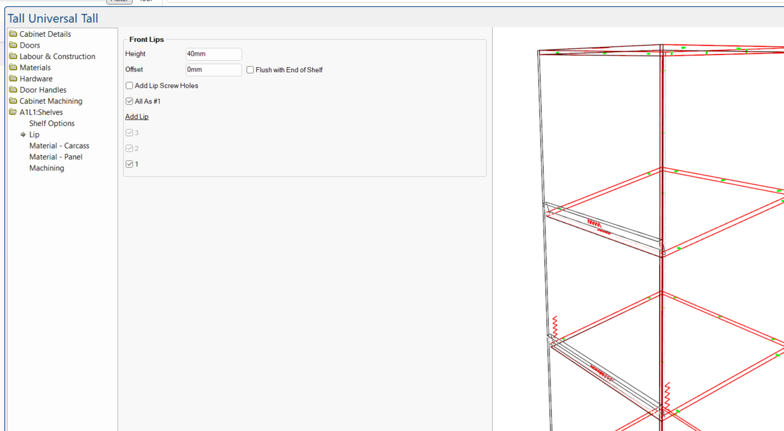
Task: Toggle Add Lip checkbox for shelf 2
Action: tap(129, 148)
